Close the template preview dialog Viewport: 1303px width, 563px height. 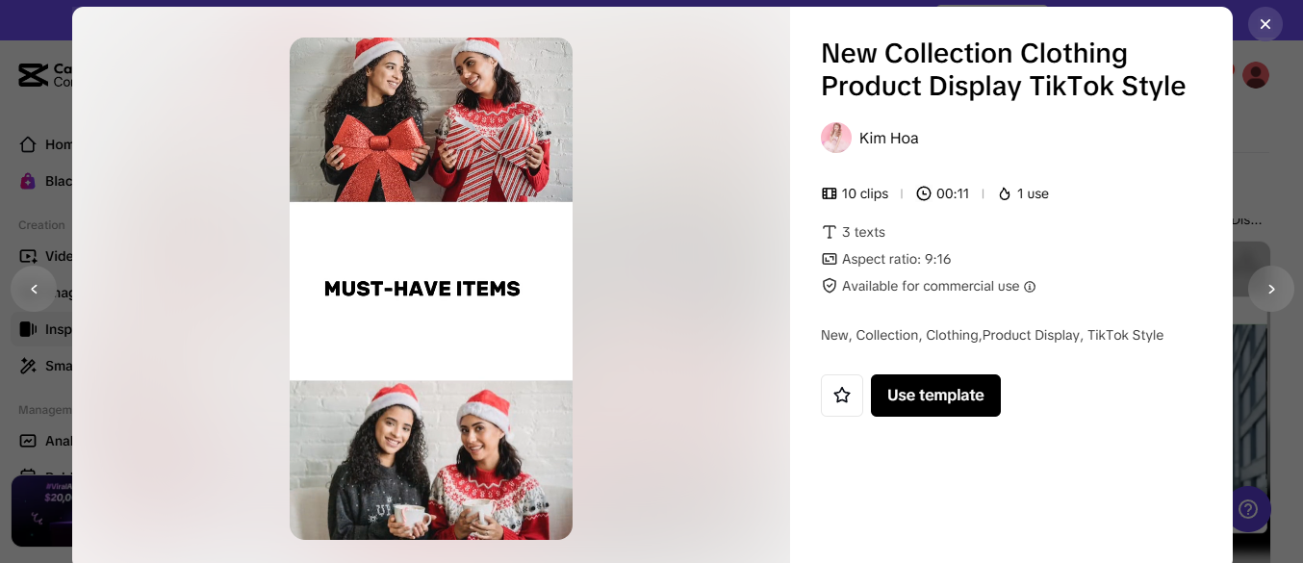click(x=1265, y=24)
